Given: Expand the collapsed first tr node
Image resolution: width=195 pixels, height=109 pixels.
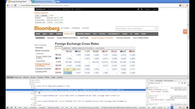Looking at the screenshot, I should click(x=30, y=80).
